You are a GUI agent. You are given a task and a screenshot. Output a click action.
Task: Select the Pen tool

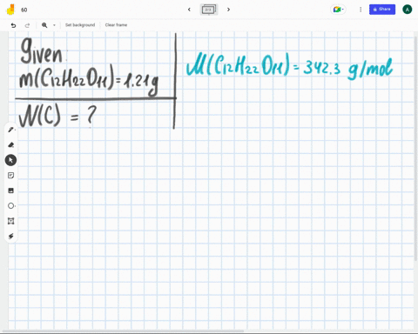[11, 130]
